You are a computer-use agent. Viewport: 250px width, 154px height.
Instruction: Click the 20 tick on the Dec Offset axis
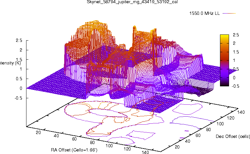(x=177, y=147)
